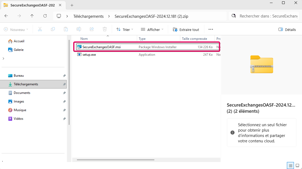Screen dimensions: 302x169
Task: Sort by Taille compressée column header
Action: coord(195,38)
